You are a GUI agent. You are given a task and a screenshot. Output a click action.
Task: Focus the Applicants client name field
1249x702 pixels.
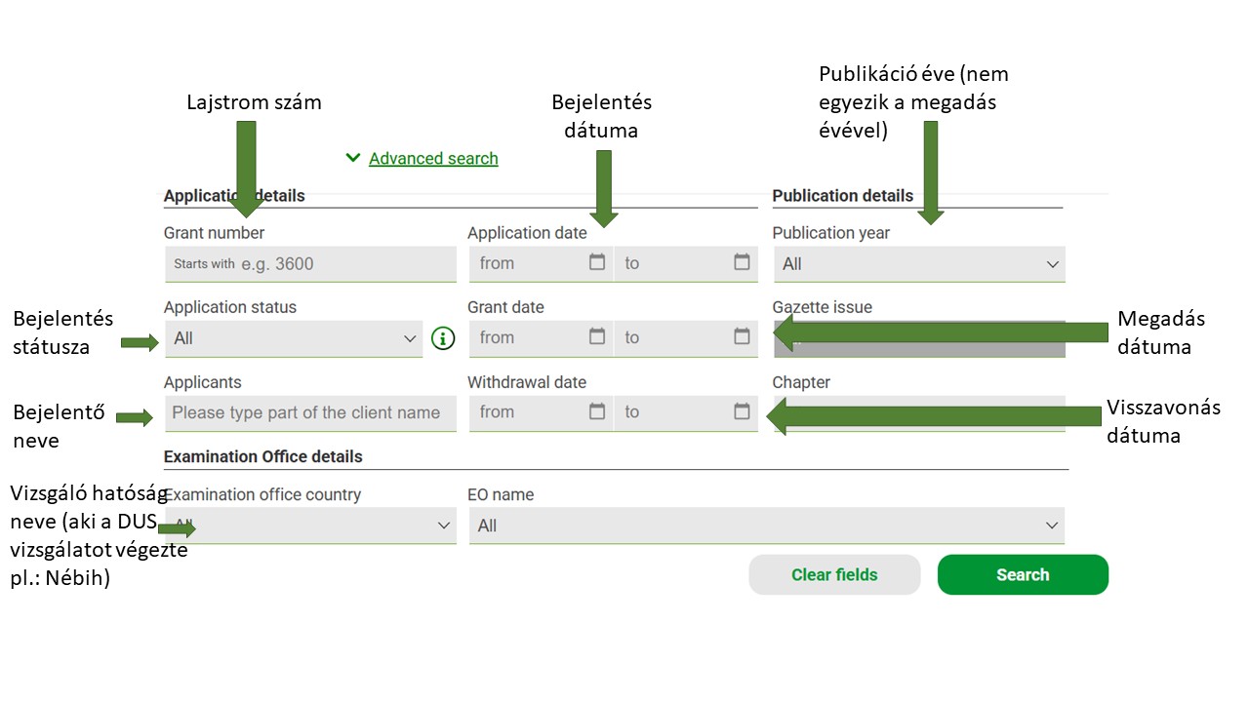[310, 412]
